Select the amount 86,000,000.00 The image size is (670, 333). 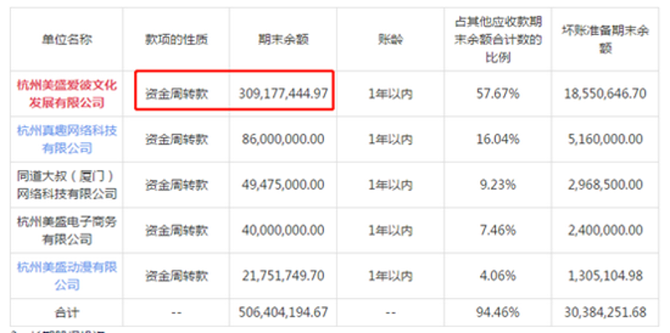click(283, 139)
